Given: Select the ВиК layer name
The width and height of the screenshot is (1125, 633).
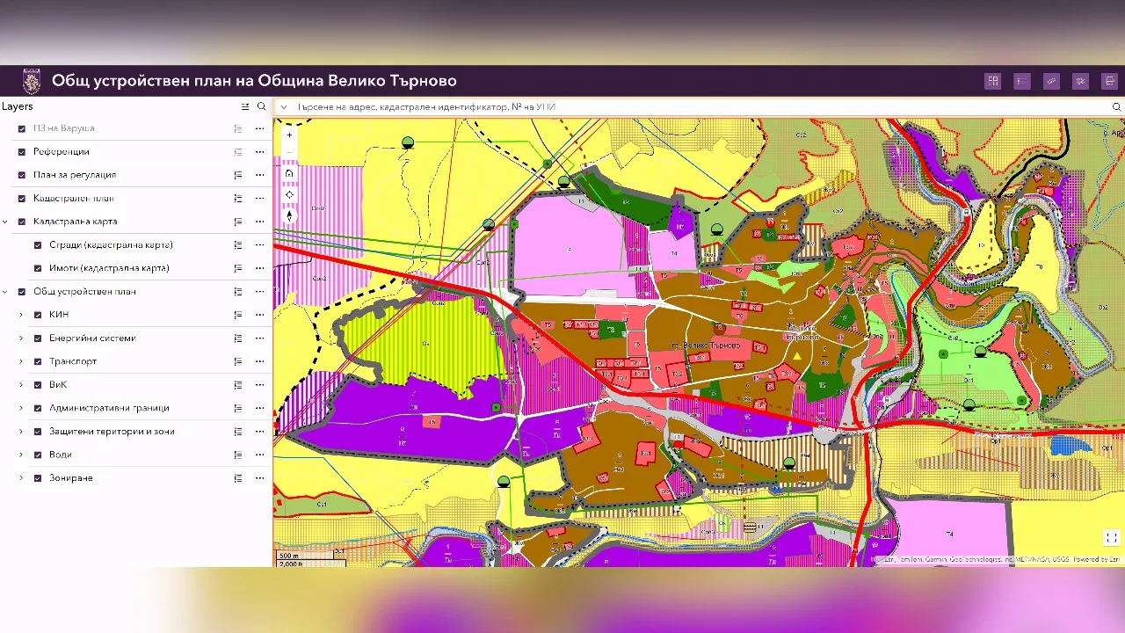Looking at the screenshot, I should point(58,385).
